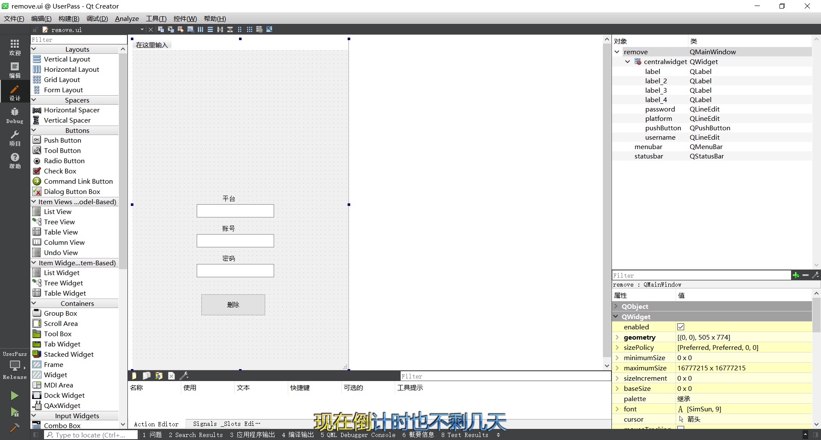The width and height of the screenshot is (821, 440).
Task: Click Copy action icon in Action Editor
Action: click(146, 375)
